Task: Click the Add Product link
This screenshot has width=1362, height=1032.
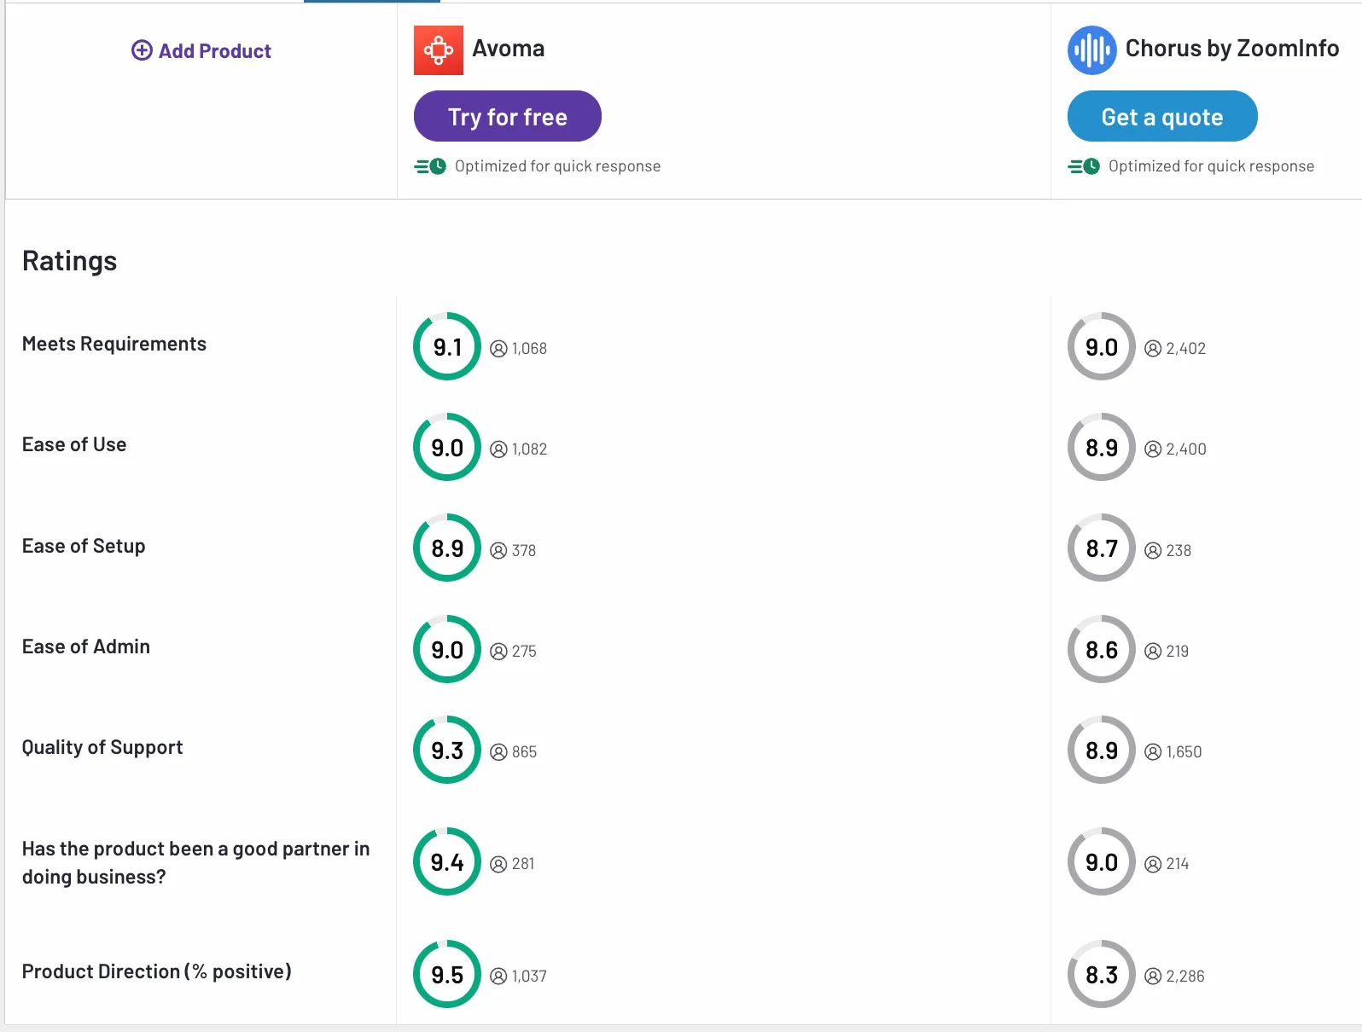Action: pos(201,50)
